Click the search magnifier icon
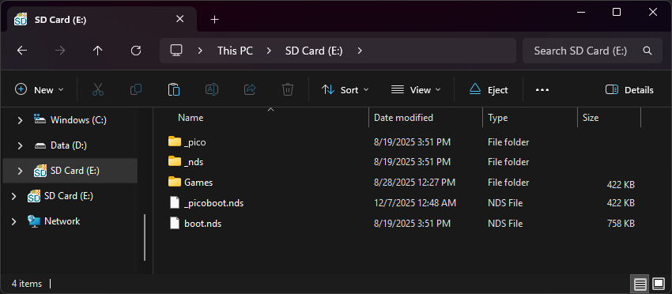The height and width of the screenshot is (294, 672). click(647, 51)
